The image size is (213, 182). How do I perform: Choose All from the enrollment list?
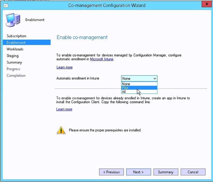139,92
